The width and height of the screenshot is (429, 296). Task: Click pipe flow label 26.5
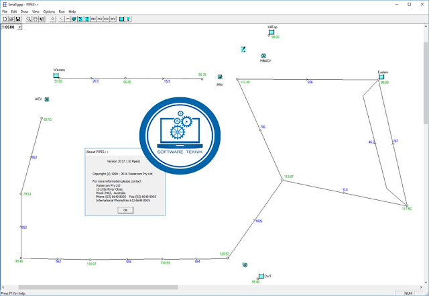click(x=95, y=81)
